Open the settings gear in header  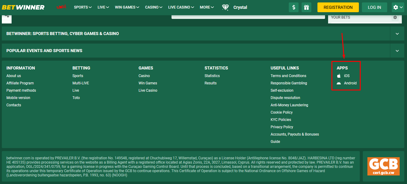coord(398,7)
